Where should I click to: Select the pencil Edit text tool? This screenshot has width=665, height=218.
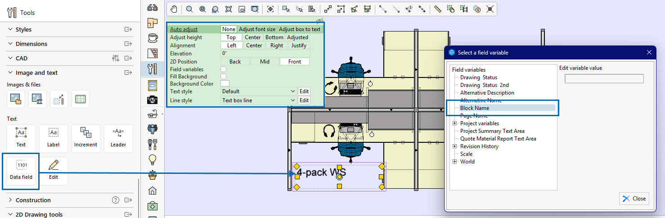pos(54,170)
